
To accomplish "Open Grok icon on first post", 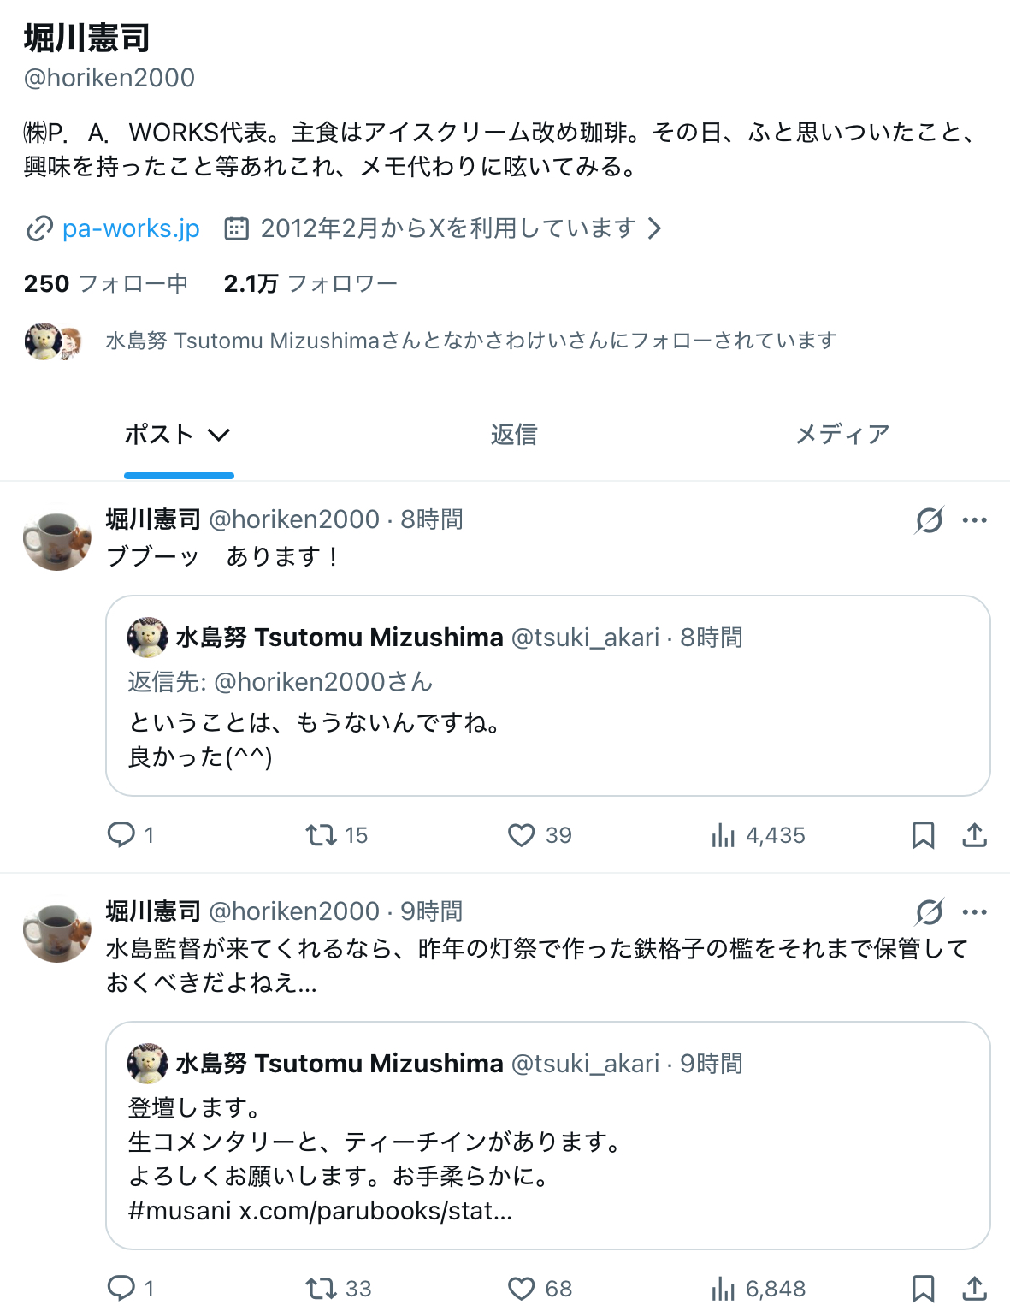I will pos(929,519).
